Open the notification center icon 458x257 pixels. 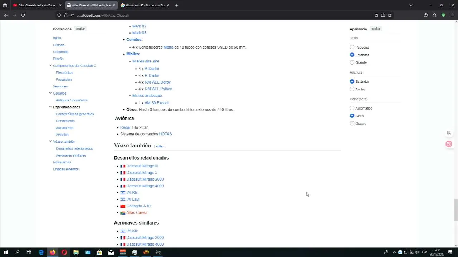pyautogui.click(x=450, y=252)
